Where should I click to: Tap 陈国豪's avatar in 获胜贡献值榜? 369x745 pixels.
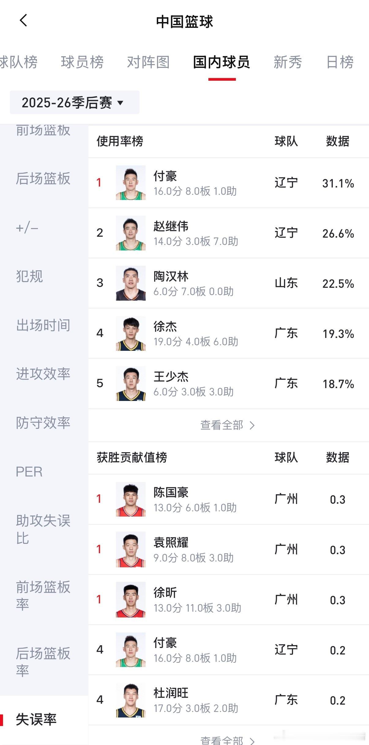coord(131,499)
